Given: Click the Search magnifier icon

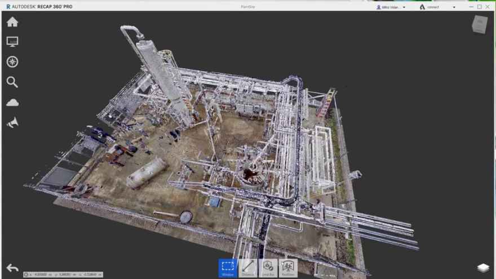Looking at the screenshot, I should click(x=12, y=82).
